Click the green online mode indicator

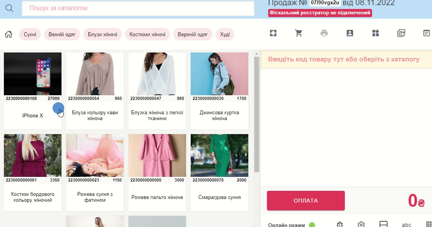[x=312, y=225]
